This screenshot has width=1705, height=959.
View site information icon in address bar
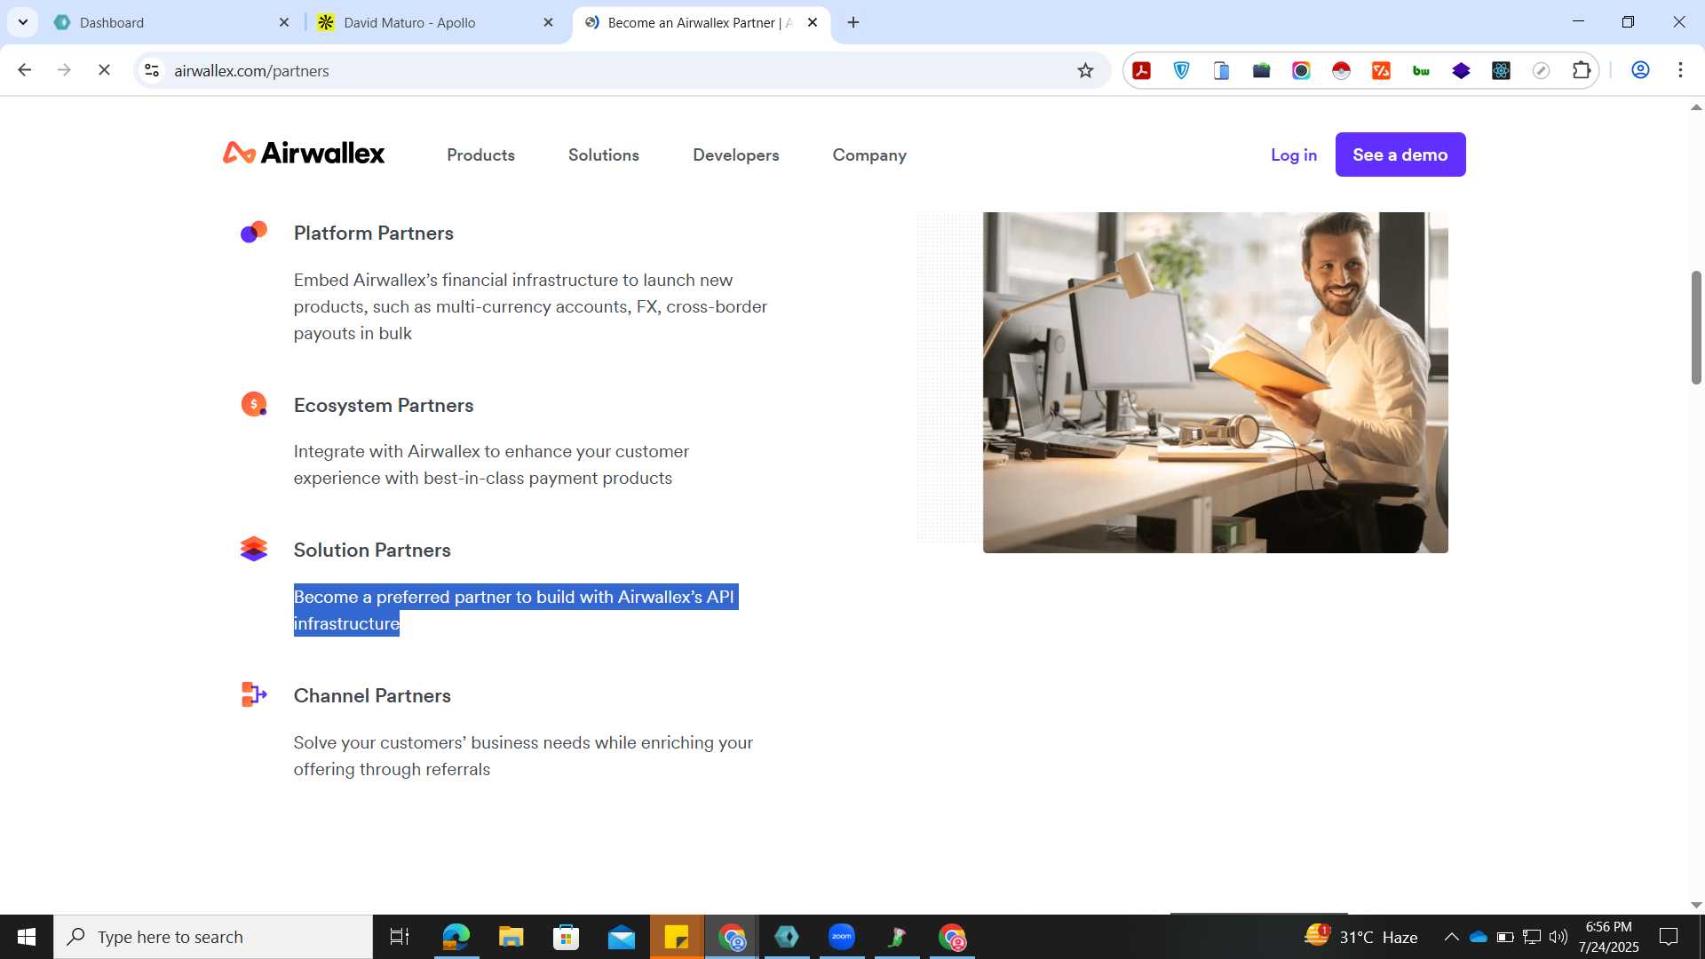152,70
